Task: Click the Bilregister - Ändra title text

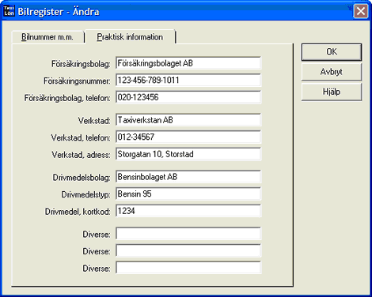Action: click(59, 12)
